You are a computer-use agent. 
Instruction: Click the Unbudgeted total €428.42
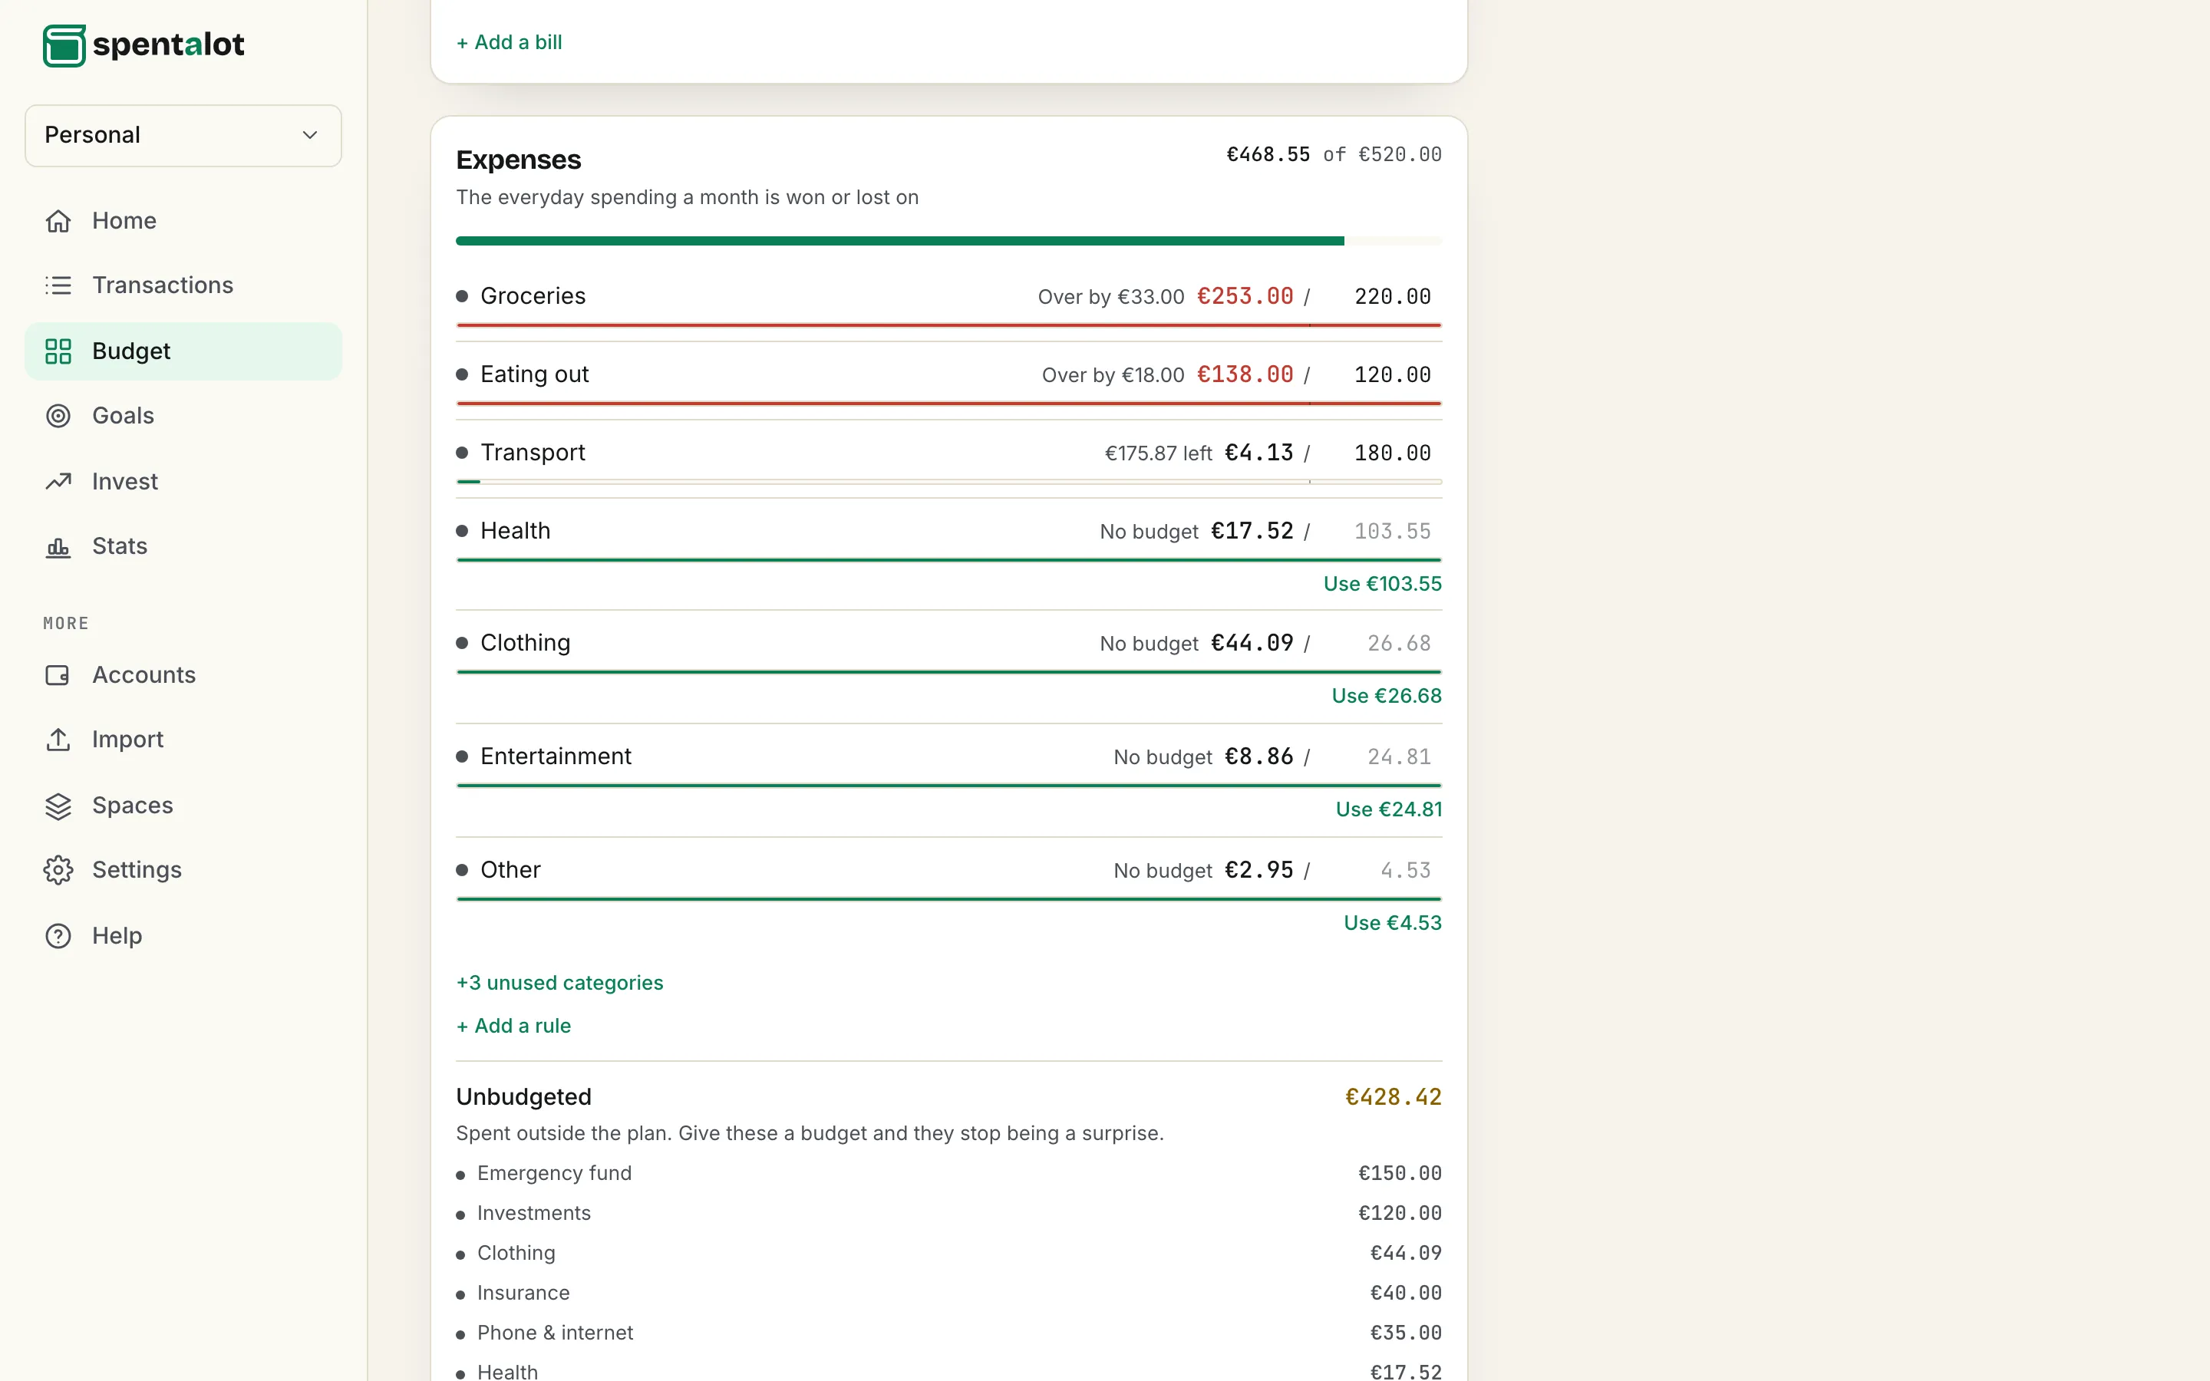(1394, 1097)
